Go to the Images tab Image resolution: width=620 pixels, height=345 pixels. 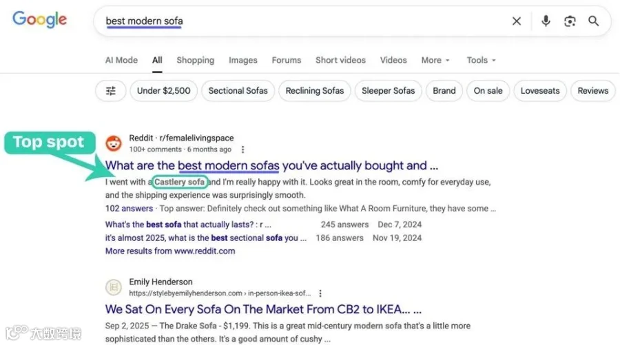[242, 60]
